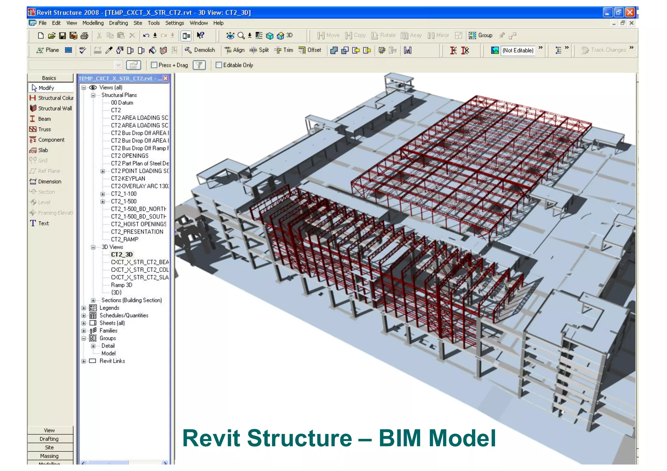This screenshot has height=471, width=667.
Task: Select the Beam tool
Action: tap(40, 119)
